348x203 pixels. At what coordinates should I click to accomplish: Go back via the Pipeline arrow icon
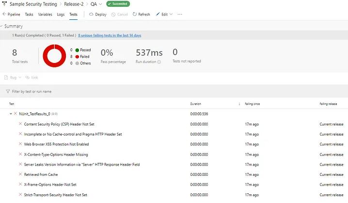(4, 14)
